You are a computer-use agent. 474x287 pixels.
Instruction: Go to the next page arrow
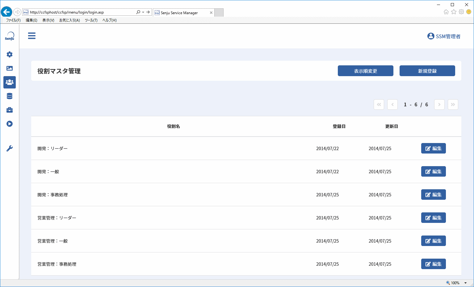(439, 105)
